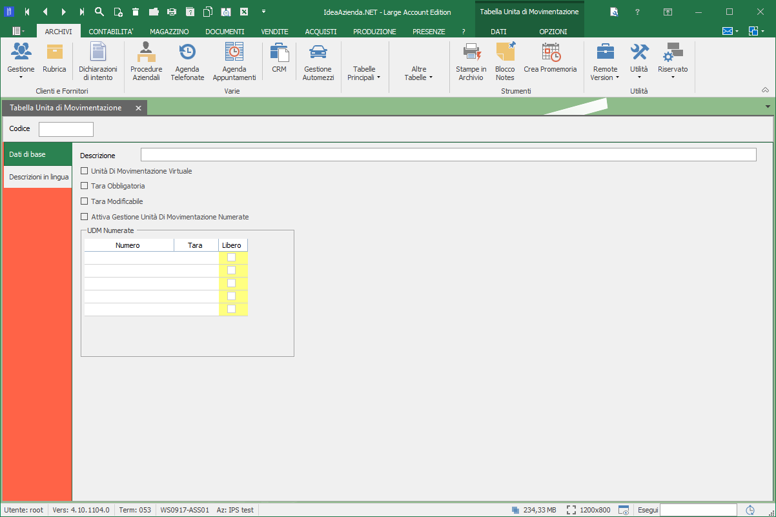Open application menu button left of ARCHIVI

tap(19, 31)
